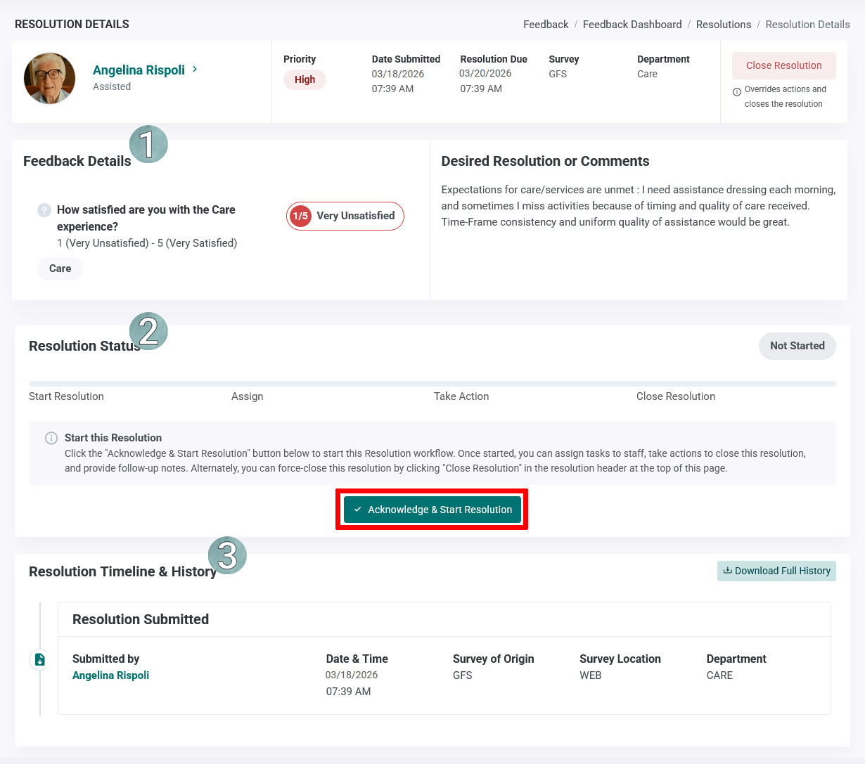Screen dimensions: 865x764
Task: Click Survey of Origin value GFS
Action: 463,675
